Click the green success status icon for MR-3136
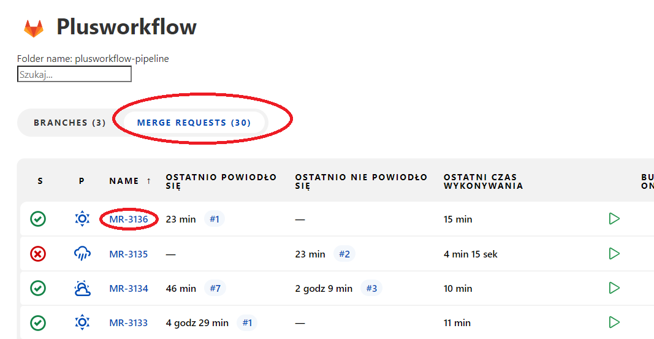The height and width of the screenshot is (339, 654). click(38, 219)
